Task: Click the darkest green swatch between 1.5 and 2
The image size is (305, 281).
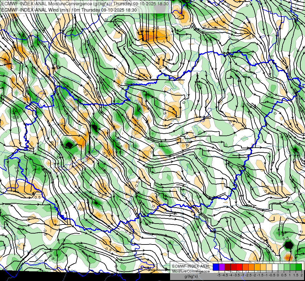Action: (299, 267)
